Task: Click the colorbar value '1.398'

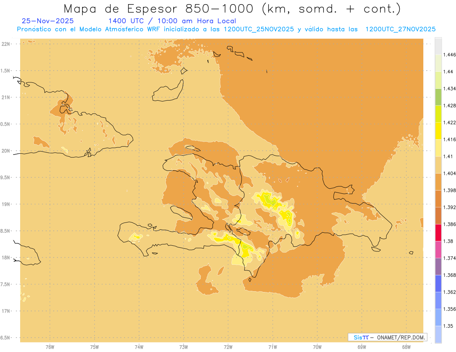Action: point(449,190)
